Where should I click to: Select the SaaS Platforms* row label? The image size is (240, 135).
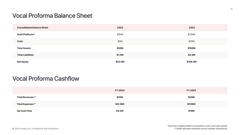coord(26,34)
